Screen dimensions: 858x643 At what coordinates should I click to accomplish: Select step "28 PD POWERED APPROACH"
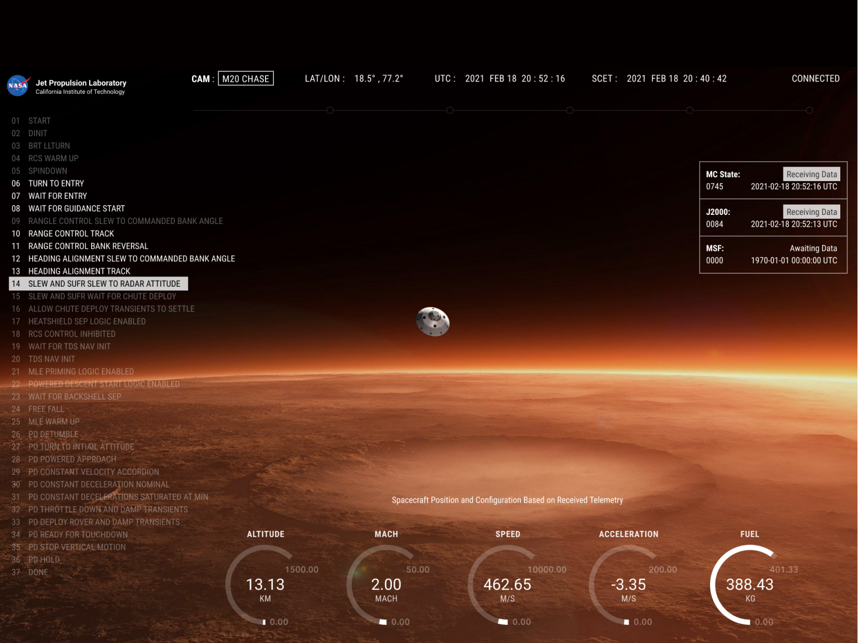(64, 459)
